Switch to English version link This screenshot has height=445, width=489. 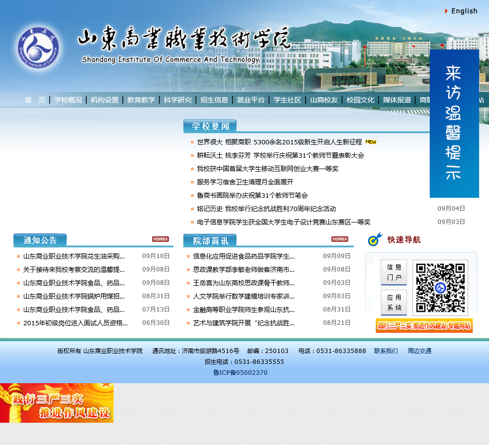coord(464,11)
